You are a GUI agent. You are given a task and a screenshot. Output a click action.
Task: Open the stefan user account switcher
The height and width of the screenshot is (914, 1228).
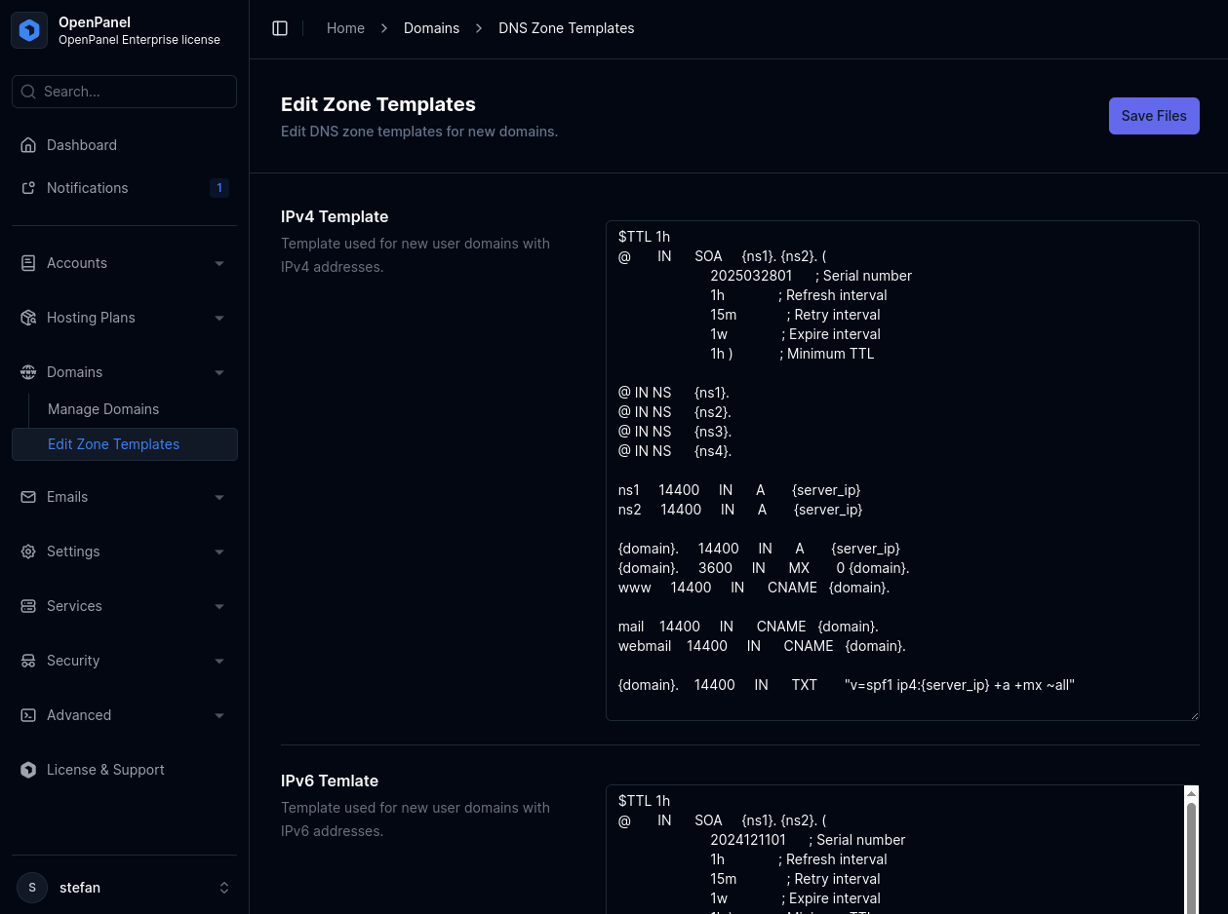click(125, 888)
